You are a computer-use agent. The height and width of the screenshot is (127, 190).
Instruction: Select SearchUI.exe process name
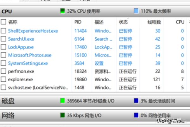tap(21, 39)
